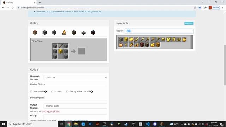Click the gold block in the crafting grid

click(x=60, y=51)
